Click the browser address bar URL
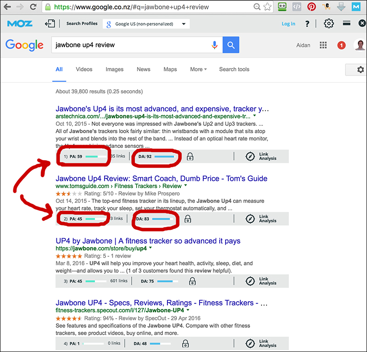367x352 pixels. click(x=131, y=7)
